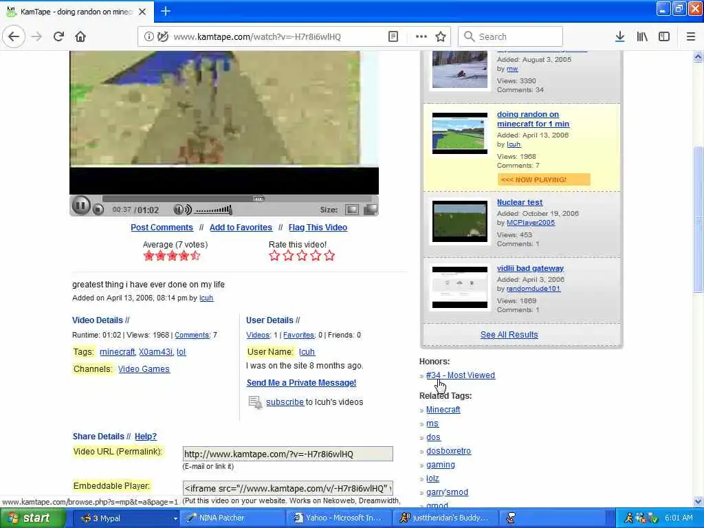This screenshot has width=704, height=528.
Task: Open vidlii bad gateway title link
Action: point(530,269)
